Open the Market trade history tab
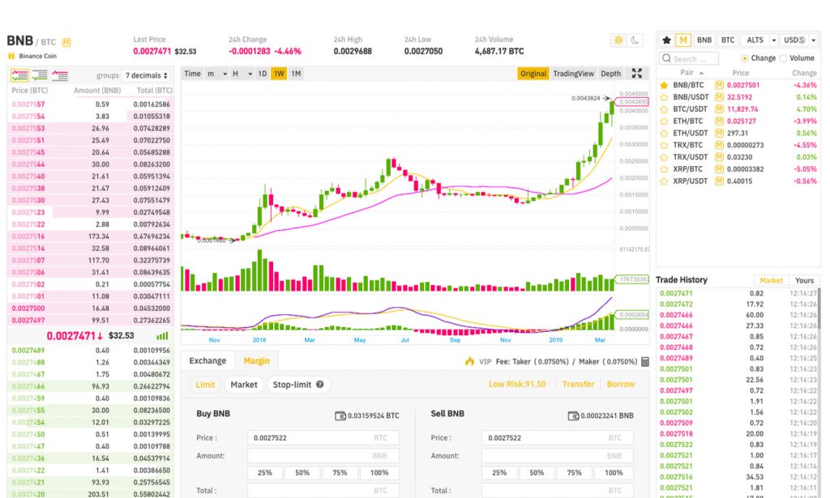This screenshot has width=830, height=498. tap(771, 281)
